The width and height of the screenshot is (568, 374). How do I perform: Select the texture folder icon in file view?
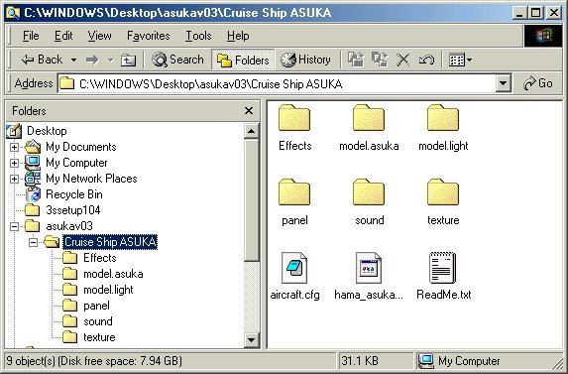pyautogui.click(x=443, y=192)
